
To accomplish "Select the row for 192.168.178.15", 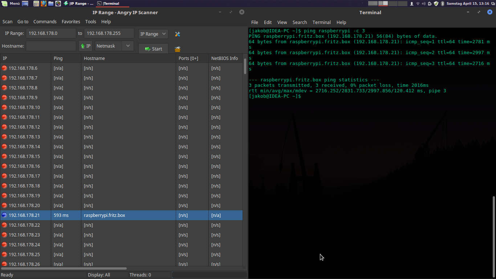I will tap(121, 156).
